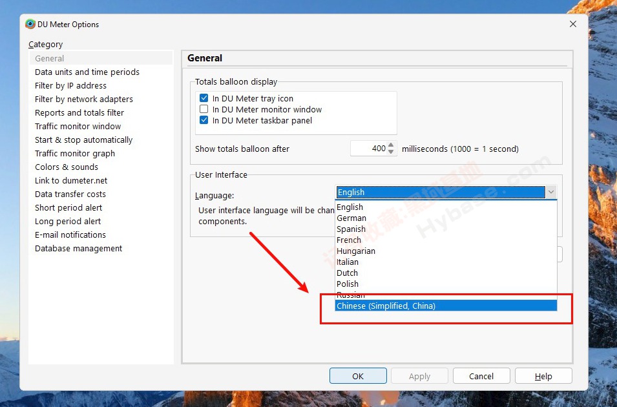The image size is (617, 407).
Task: Choose German from the language list
Action: click(x=351, y=218)
